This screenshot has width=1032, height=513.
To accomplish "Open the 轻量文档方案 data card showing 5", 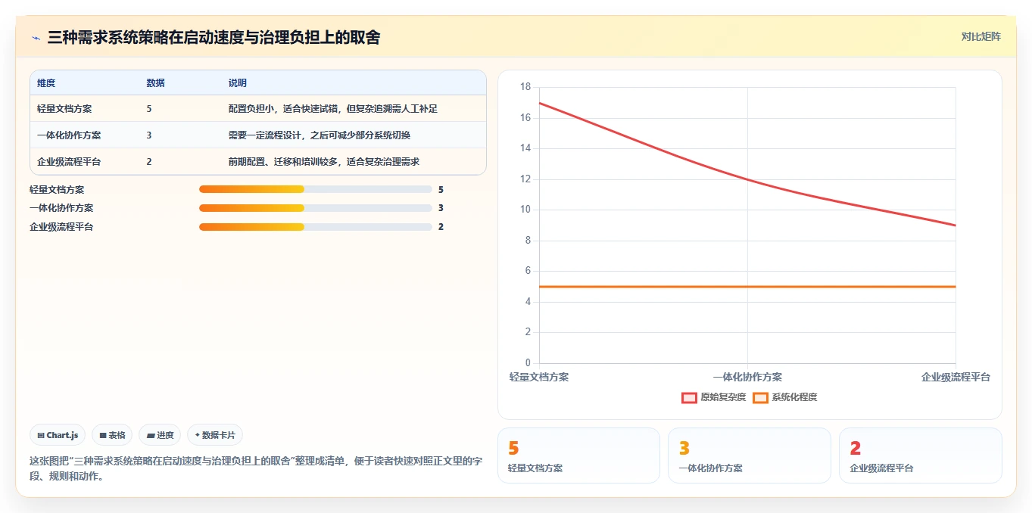I will (578, 455).
